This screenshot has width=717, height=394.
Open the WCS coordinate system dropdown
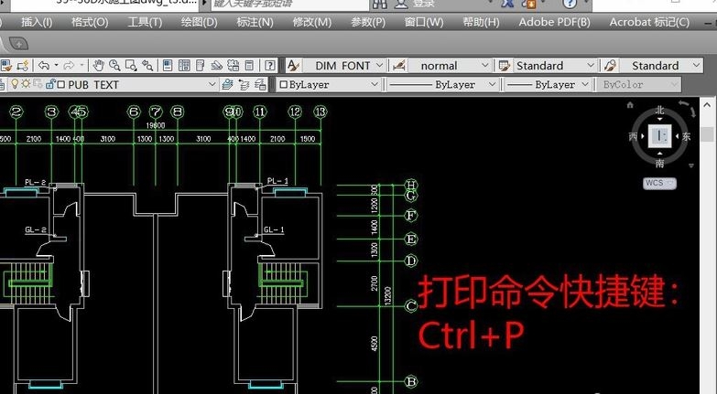pos(659,183)
